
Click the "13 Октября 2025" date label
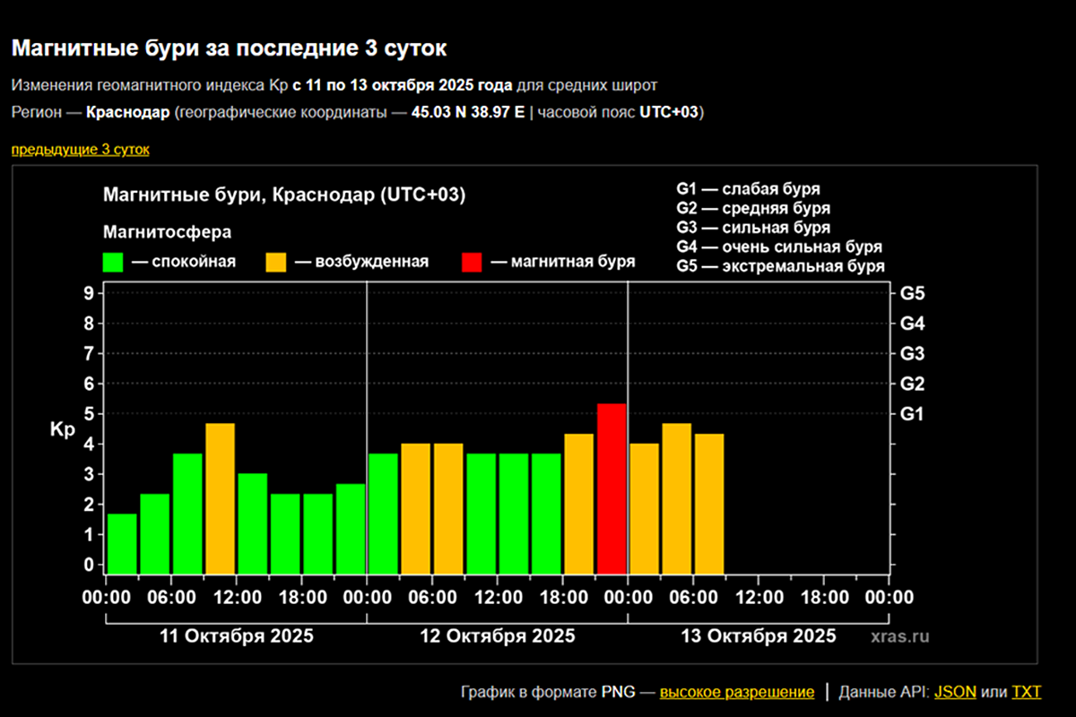click(759, 636)
